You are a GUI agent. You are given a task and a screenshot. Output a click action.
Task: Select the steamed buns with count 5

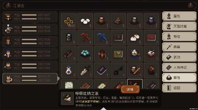pos(135,37)
